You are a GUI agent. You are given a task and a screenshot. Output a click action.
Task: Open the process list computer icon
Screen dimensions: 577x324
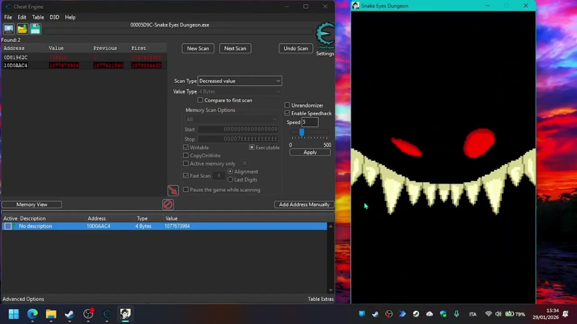[x=9, y=29]
